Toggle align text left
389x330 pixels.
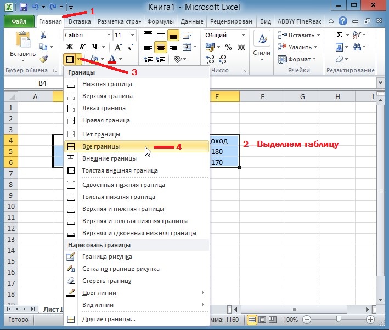pyautogui.click(x=148, y=47)
